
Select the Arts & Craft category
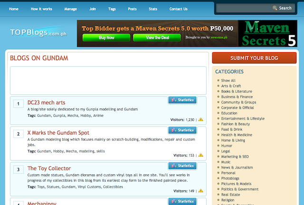coord(231,86)
